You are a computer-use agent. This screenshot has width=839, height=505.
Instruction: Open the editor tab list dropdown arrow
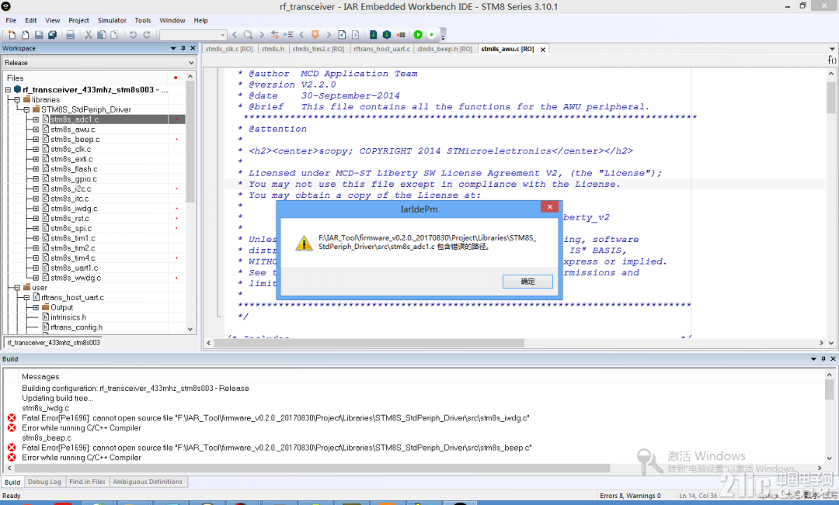pos(831,49)
